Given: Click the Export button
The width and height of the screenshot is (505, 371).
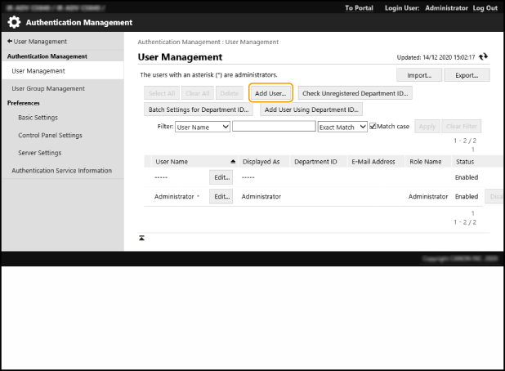Looking at the screenshot, I should 467,75.
